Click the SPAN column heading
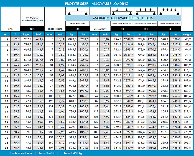Screen dimensions: 194x156 point(10,29)
